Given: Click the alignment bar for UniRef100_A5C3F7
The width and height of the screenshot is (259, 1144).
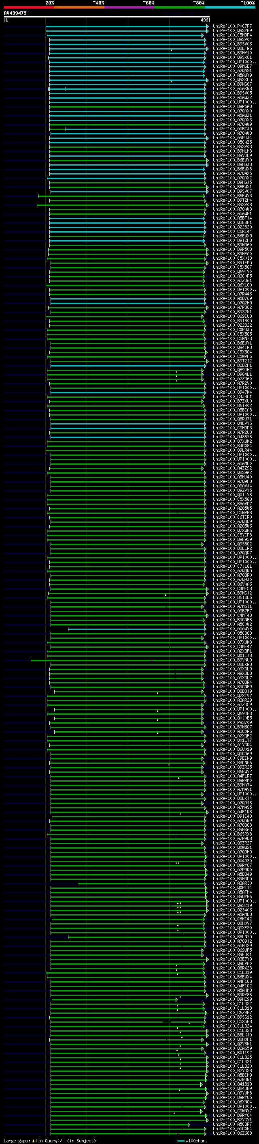Looking at the screenshot, I should tap(120, 1124).
